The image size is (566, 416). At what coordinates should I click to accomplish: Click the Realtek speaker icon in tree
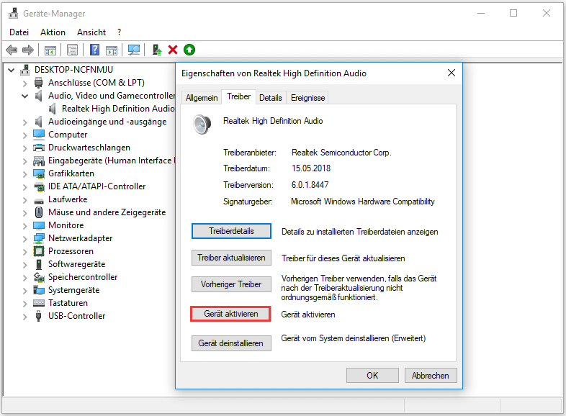pos(53,109)
